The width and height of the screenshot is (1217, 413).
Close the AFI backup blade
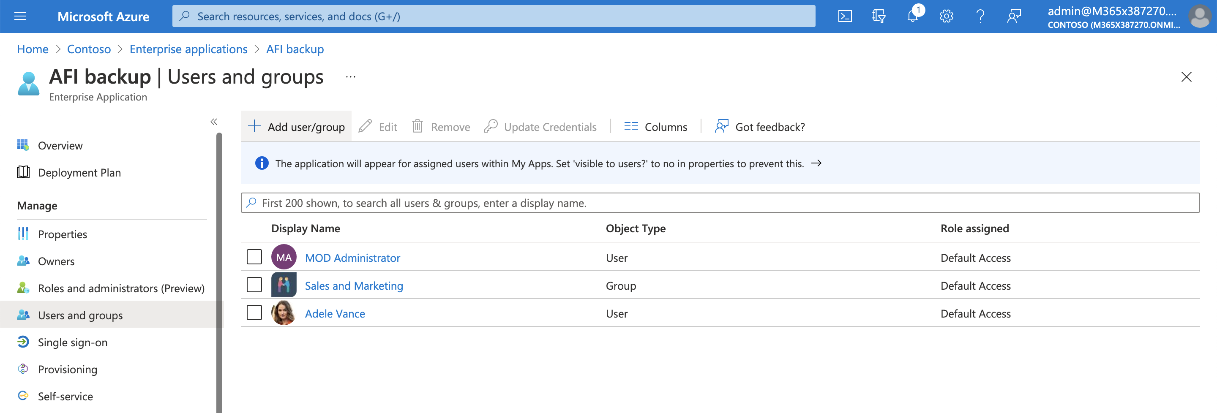[1186, 77]
